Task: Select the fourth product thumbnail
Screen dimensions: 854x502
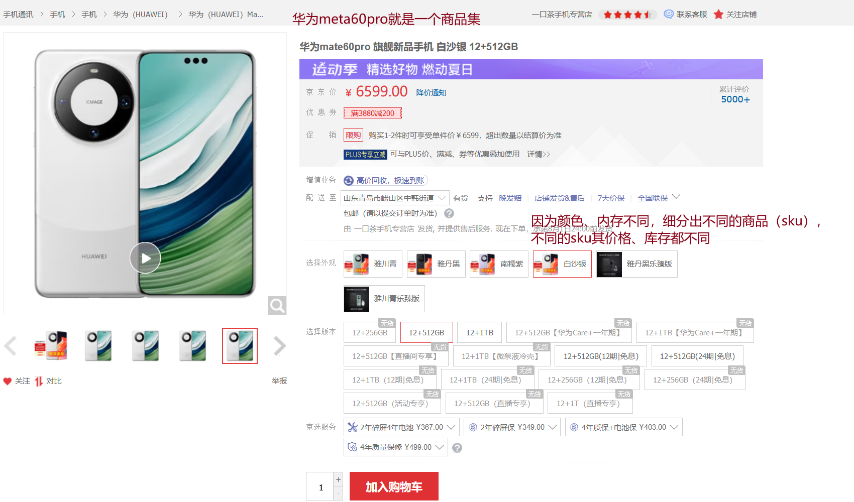Action: pyautogui.click(x=192, y=346)
